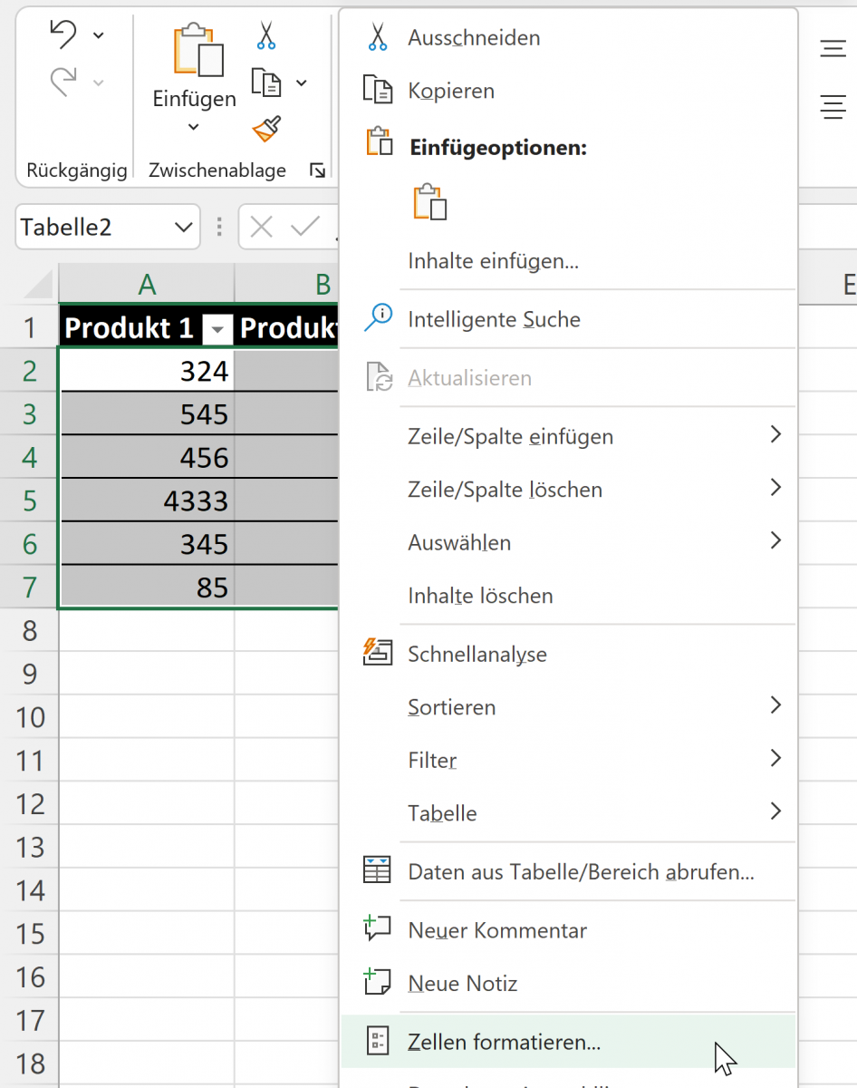
Task: Open the Produkt 1 filter dropdown
Action: pyautogui.click(x=217, y=330)
